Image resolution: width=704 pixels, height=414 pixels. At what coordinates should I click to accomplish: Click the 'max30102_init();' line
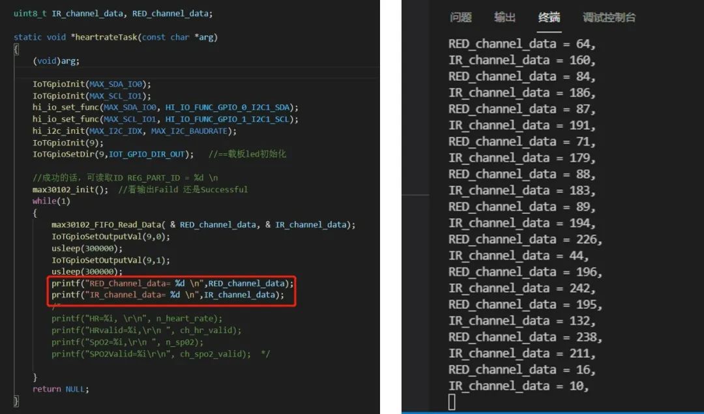tap(70, 190)
